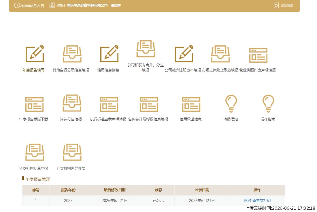
Task: Click the serial number cell 1
Action: [x=36, y=201]
